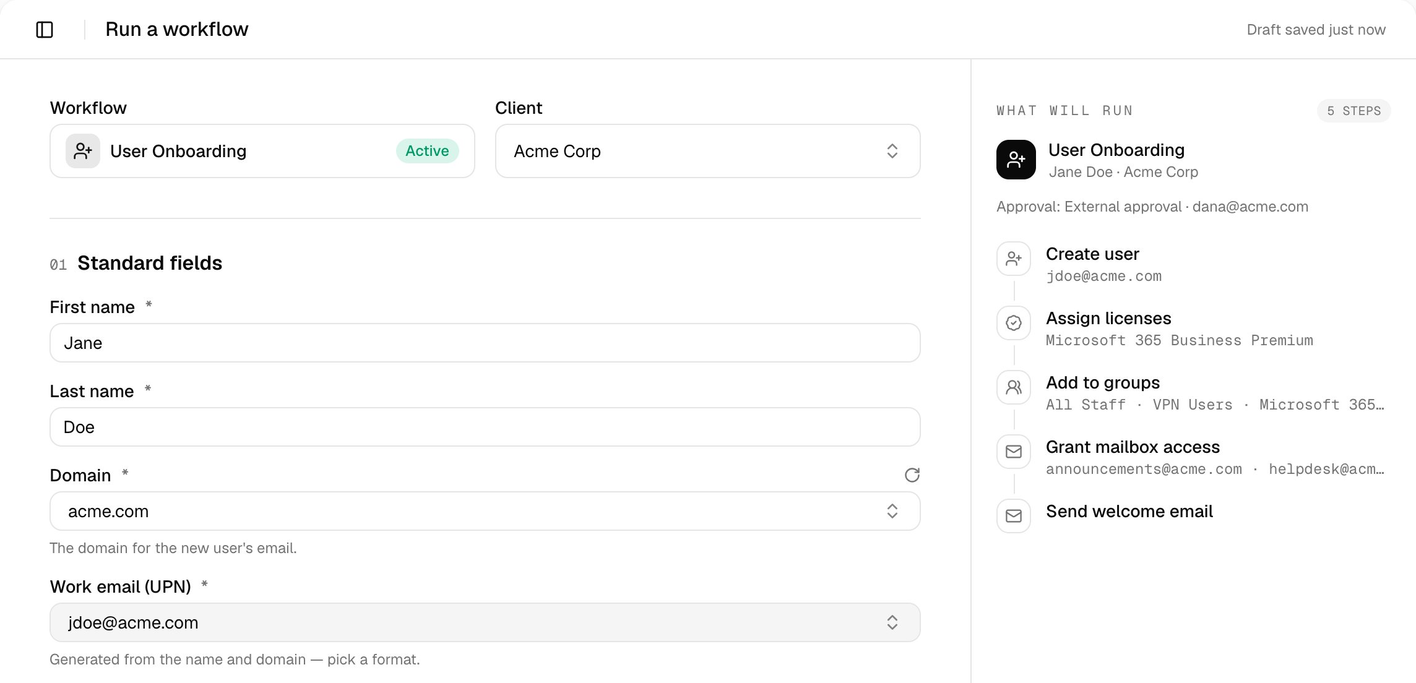Click Microsoft 365 Business Premium license text

tap(1179, 341)
